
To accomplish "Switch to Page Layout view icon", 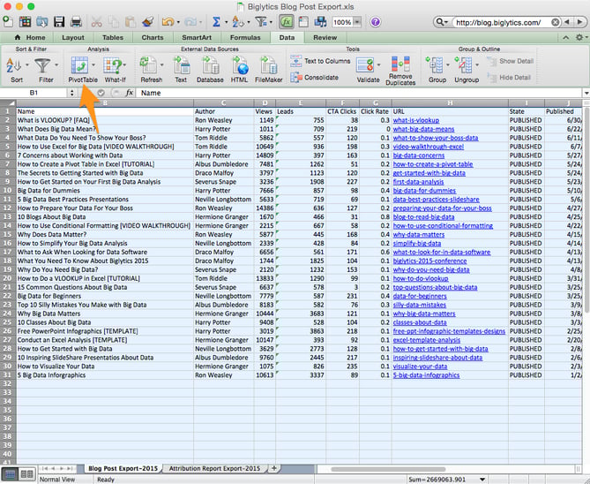I will 26,473.
